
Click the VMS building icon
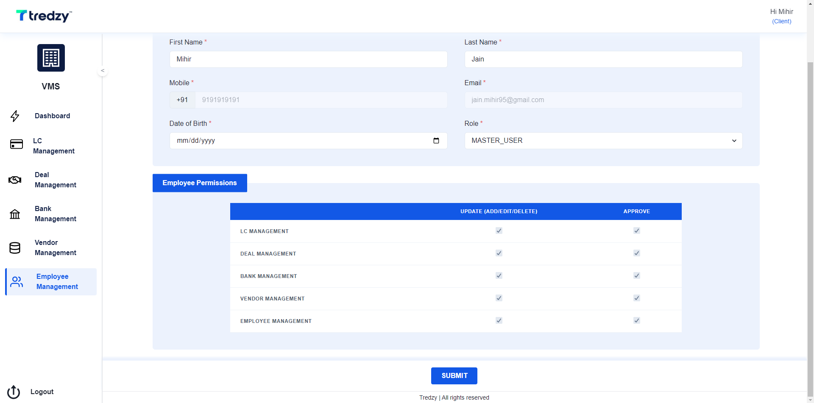pyautogui.click(x=51, y=58)
